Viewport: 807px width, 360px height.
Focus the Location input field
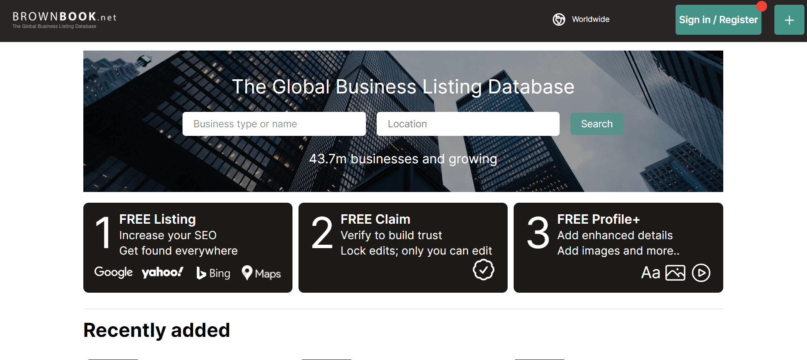coord(468,124)
